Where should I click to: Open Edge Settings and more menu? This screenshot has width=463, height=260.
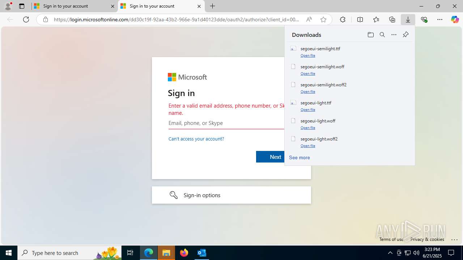440,19
